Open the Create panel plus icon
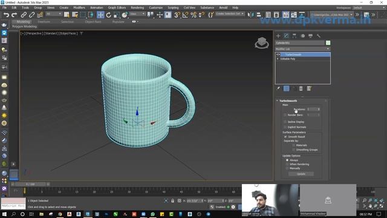Viewport: 387px width, 218px height. coord(278,36)
